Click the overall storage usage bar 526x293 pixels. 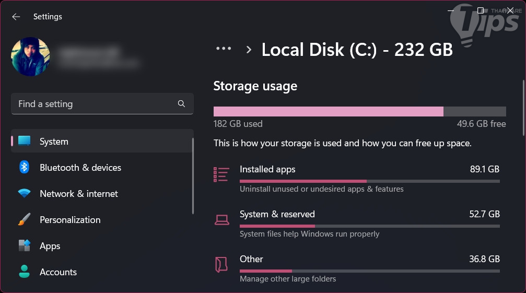tap(359, 111)
